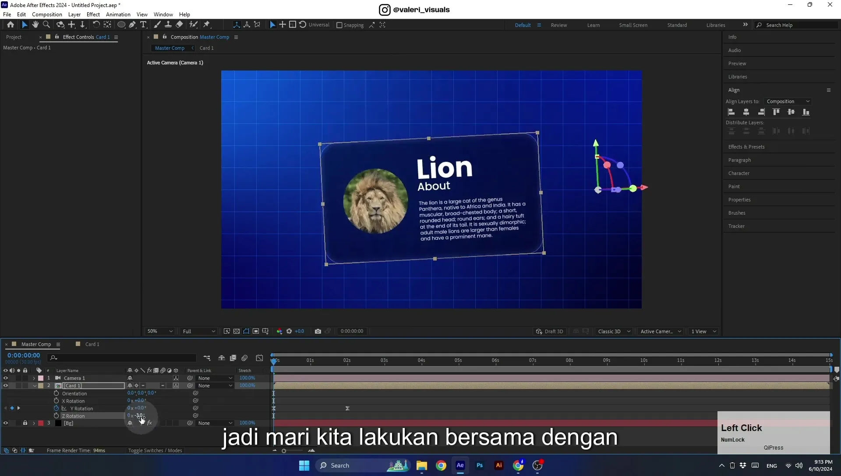Open the Composition menu
841x476 pixels.
(x=47, y=14)
